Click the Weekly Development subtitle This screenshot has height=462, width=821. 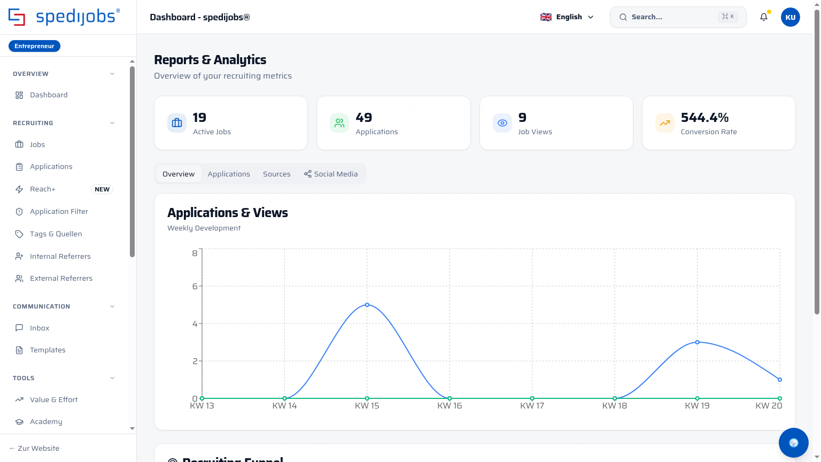204,228
